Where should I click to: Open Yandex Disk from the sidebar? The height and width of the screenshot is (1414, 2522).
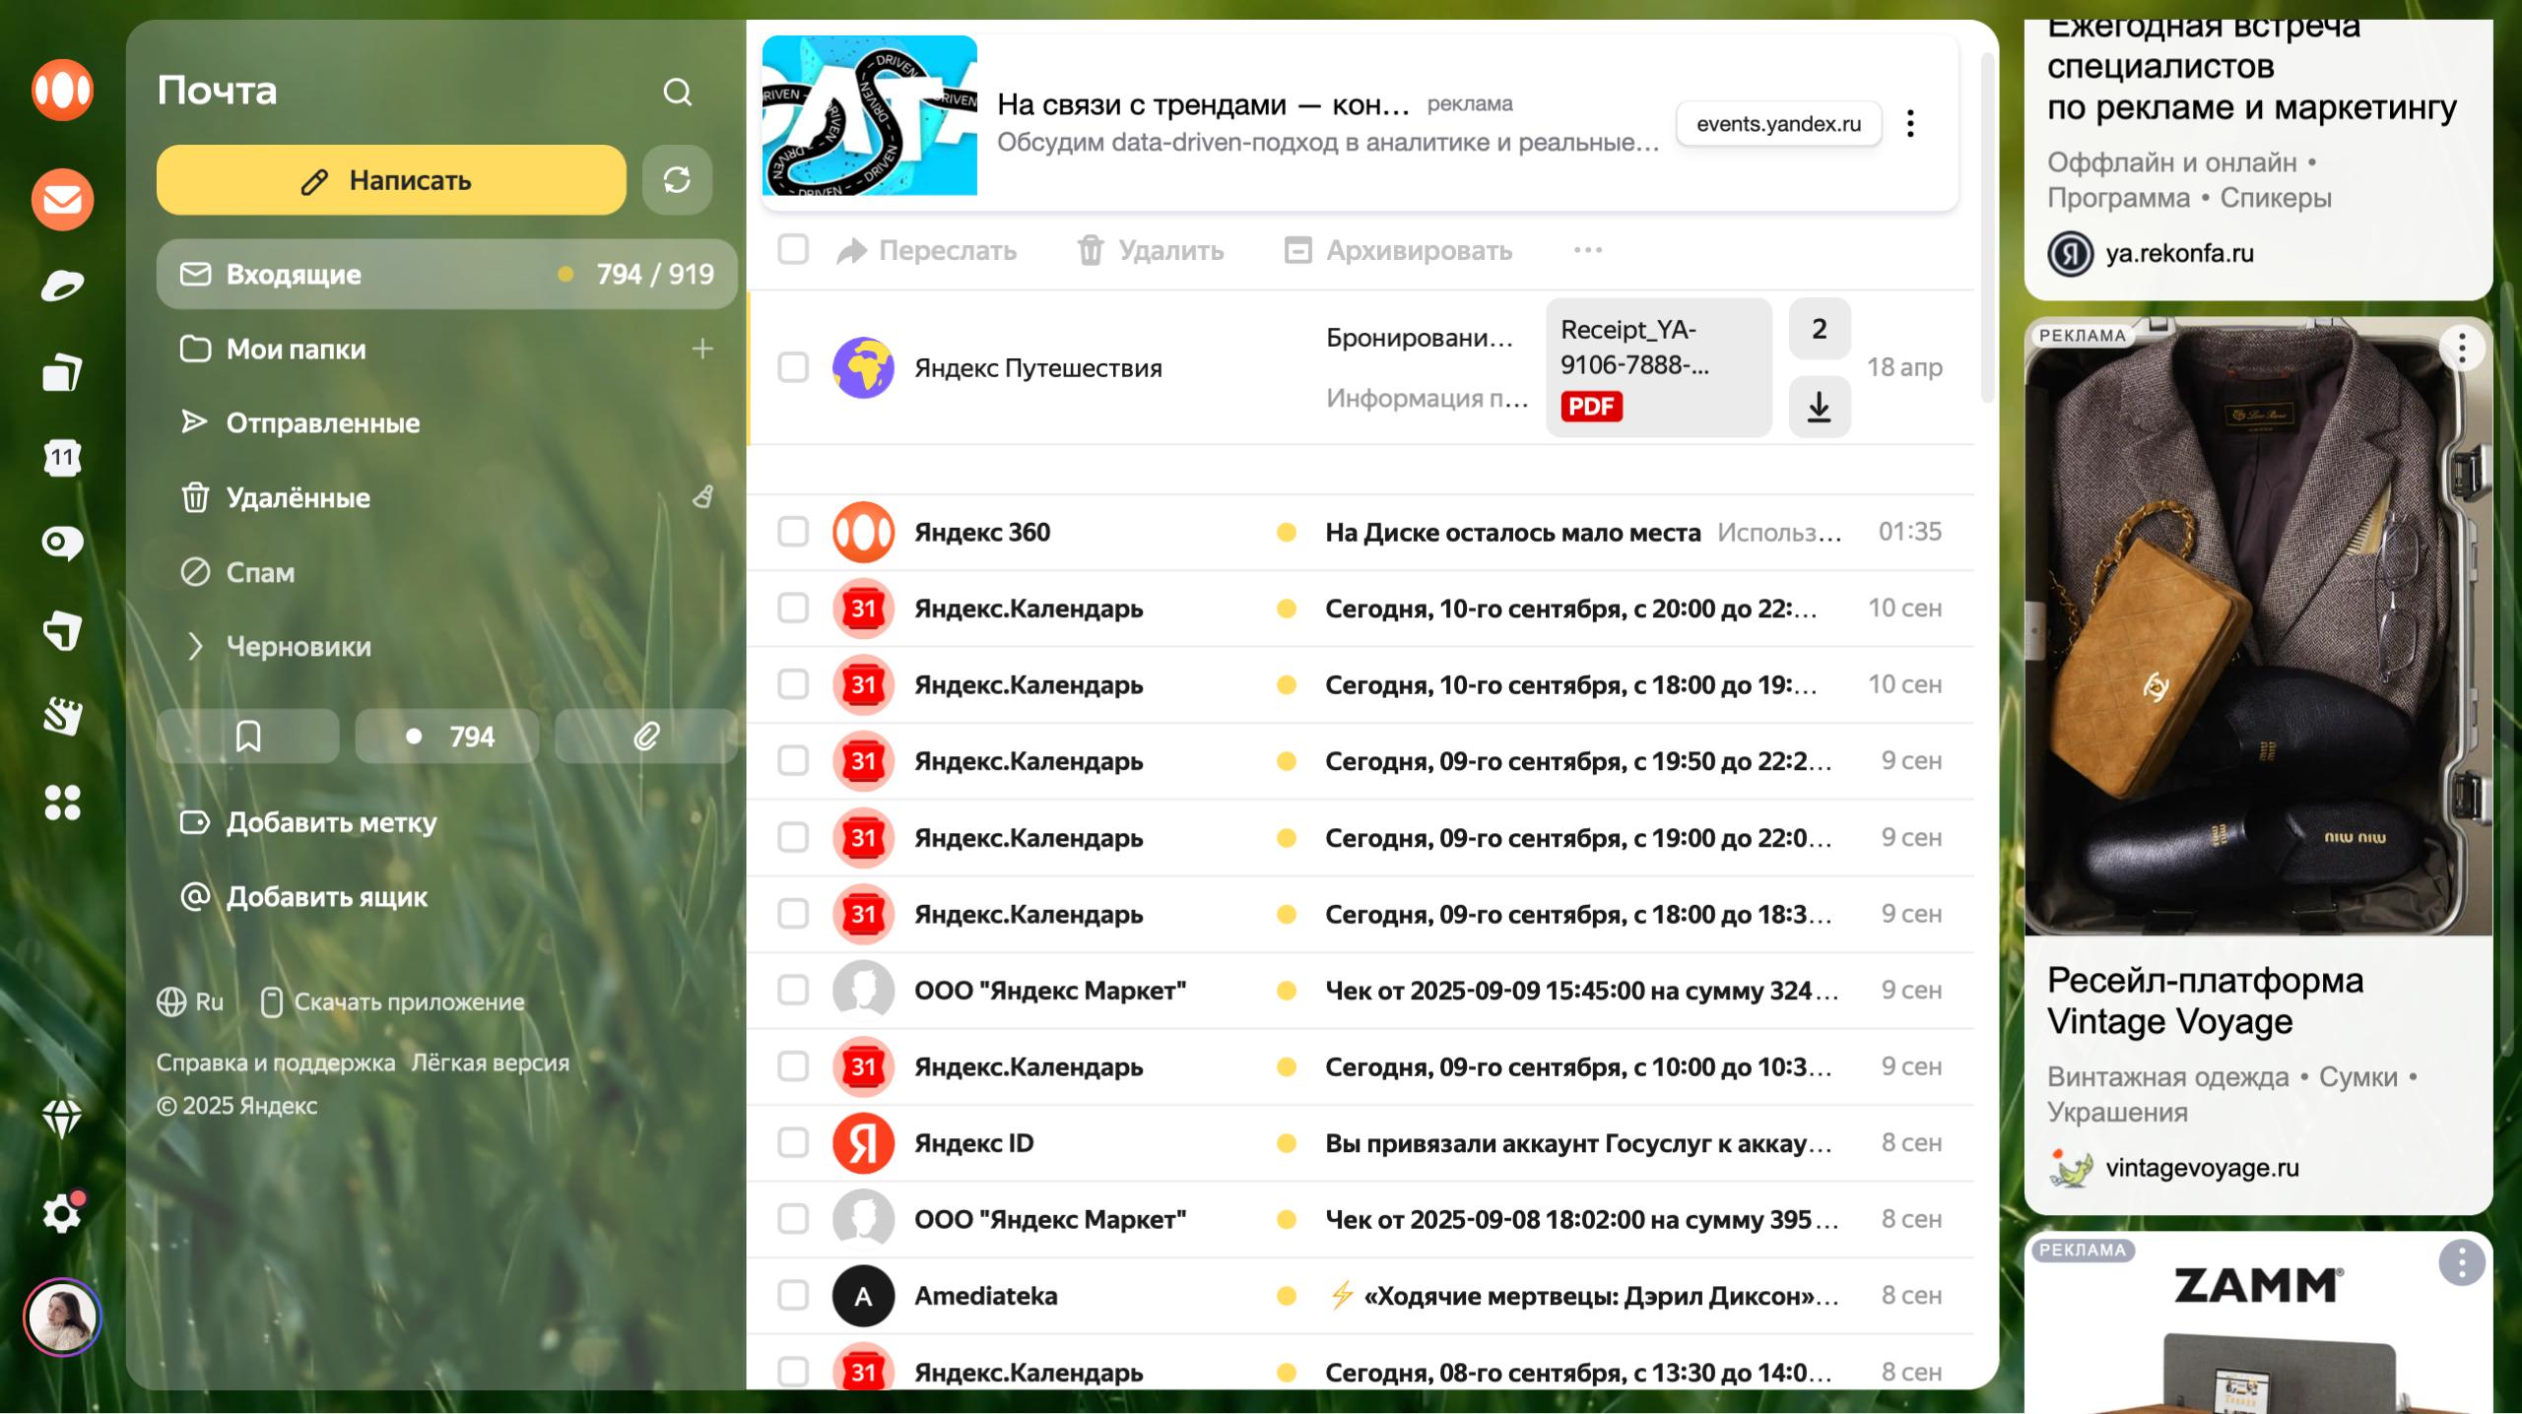point(62,286)
